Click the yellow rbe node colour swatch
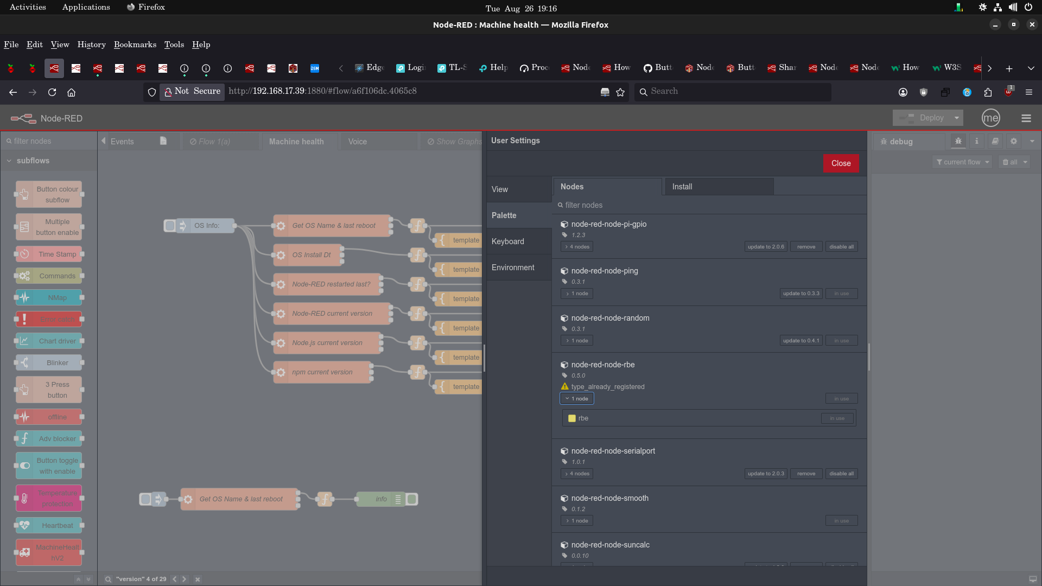The image size is (1042, 586). pyautogui.click(x=572, y=418)
